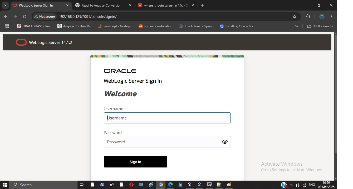Open Opera browser from the taskbar
The image size is (353, 189).
131,185
